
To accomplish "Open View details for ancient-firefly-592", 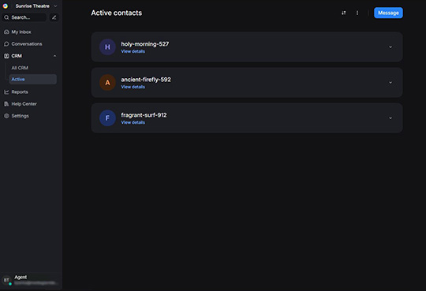I will pyautogui.click(x=133, y=87).
